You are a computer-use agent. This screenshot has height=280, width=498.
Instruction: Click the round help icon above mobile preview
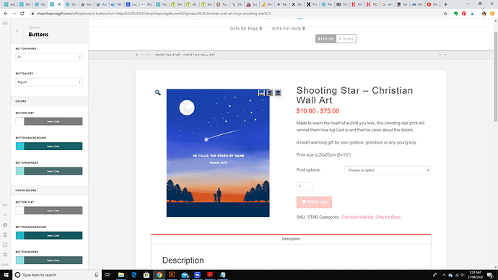(x=5, y=225)
